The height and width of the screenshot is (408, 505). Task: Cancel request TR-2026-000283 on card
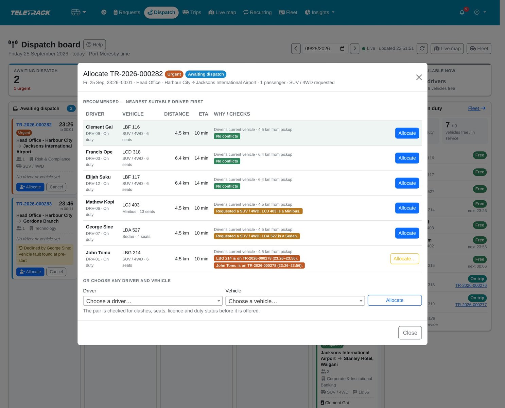coord(56,272)
